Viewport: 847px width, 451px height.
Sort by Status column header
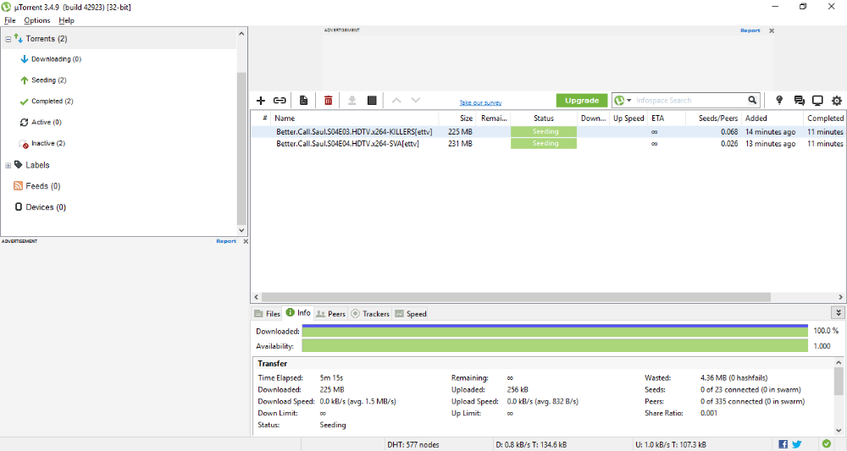click(x=544, y=118)
